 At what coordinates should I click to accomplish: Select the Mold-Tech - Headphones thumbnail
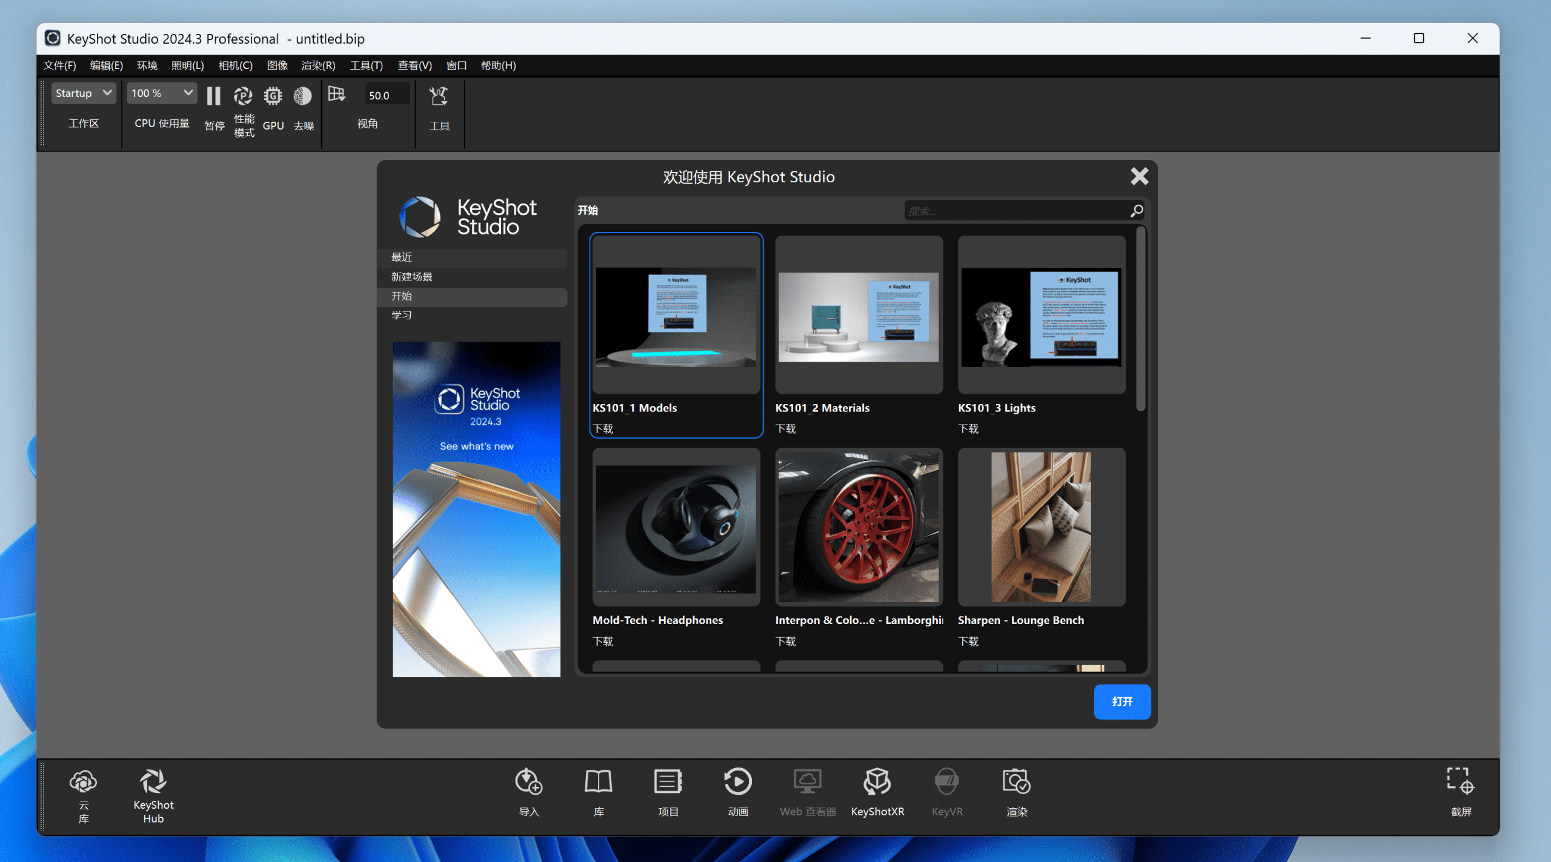676,527
